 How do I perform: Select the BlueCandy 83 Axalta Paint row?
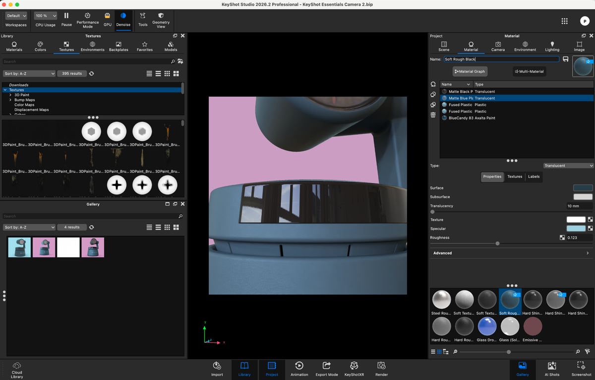(517, 118)
